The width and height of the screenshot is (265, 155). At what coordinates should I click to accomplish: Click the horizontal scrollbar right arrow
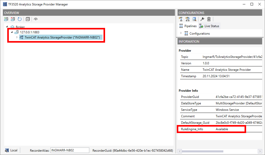[x=260, y=151]
